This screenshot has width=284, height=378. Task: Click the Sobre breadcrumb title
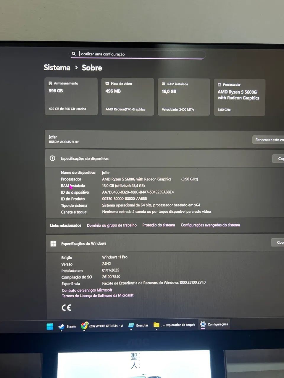tap(92, 68)
